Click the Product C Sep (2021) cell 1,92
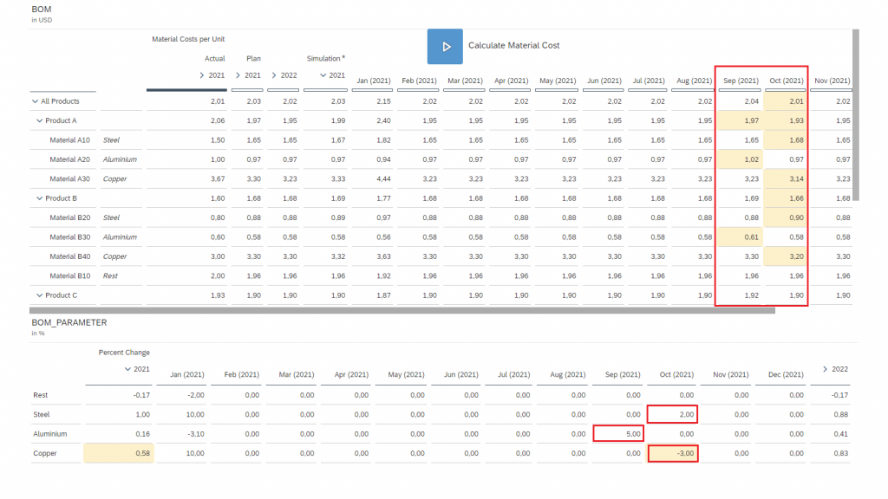This screenshot has width=888, height=499. (740, 295)
